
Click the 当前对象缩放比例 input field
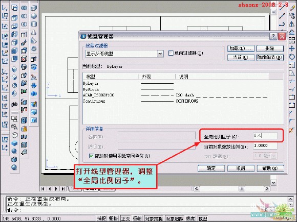(265, 146)
